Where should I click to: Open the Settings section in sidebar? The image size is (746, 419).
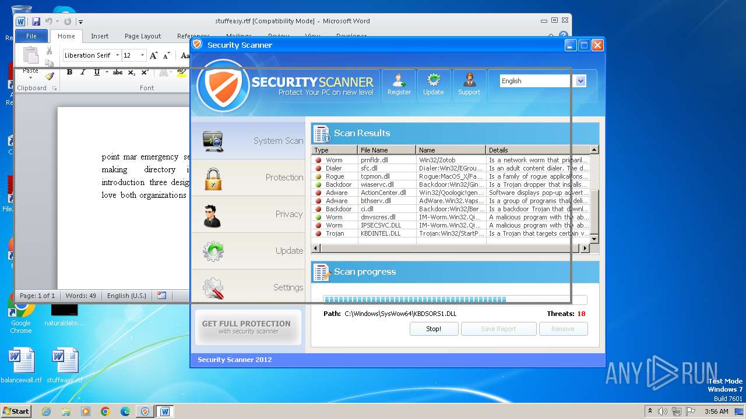click(x=249, y=287)
